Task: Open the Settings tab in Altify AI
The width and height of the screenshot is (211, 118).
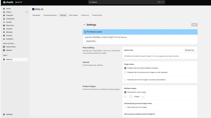Action: pyautogui.click(x=63, y=15)
